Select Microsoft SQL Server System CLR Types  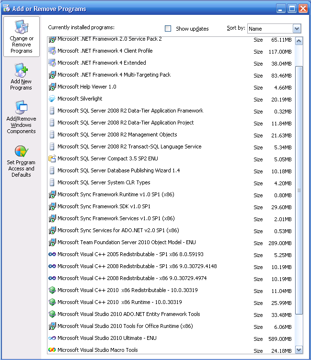104,182
